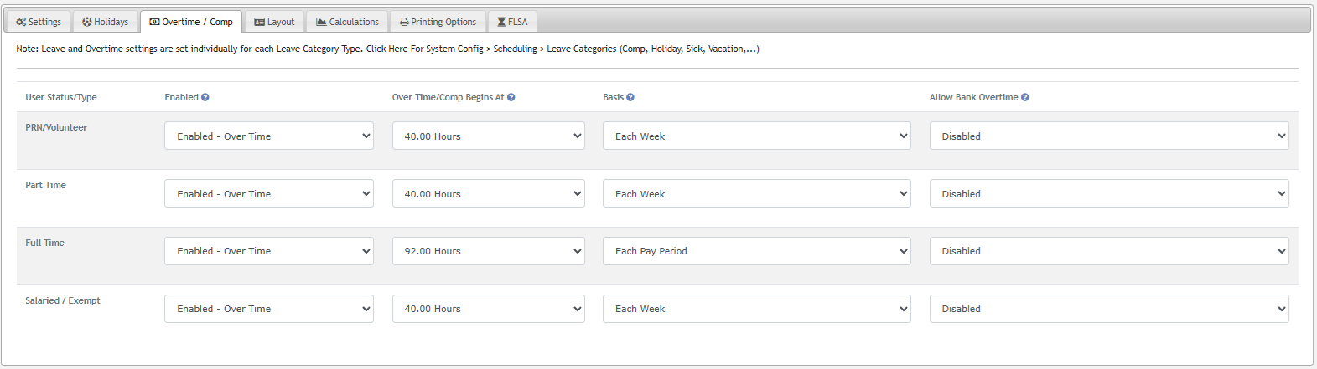Image resolution: width=1317 pixels, height=369 pixels.
Task: Open Full Time Each Pay Period basis dropdown
Action: tap(756, 251)
